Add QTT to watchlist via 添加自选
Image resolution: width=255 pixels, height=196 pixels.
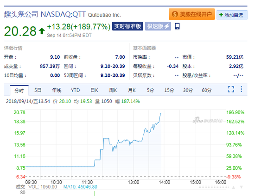pos(232,15)
